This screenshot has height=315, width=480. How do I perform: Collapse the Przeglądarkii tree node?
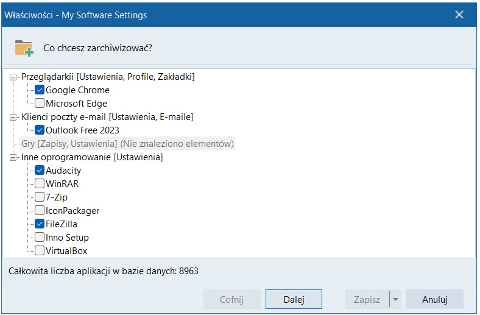[13, 77]
